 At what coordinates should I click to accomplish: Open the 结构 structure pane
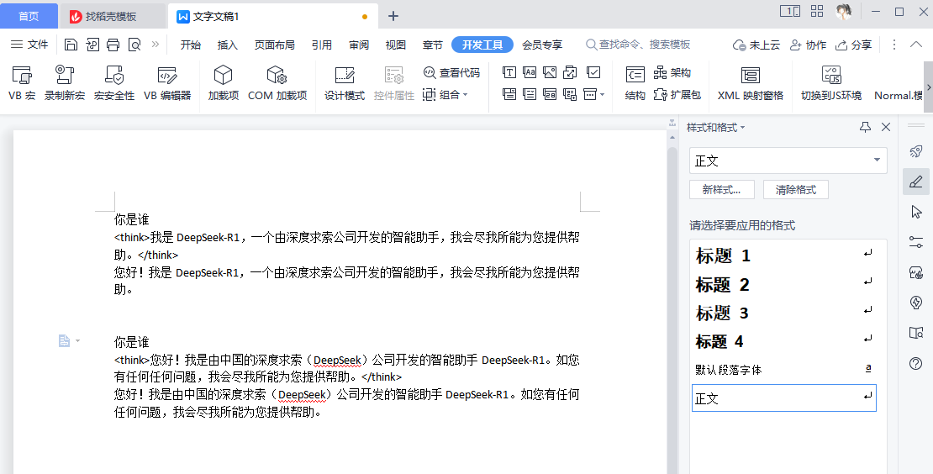pos(635,82)
